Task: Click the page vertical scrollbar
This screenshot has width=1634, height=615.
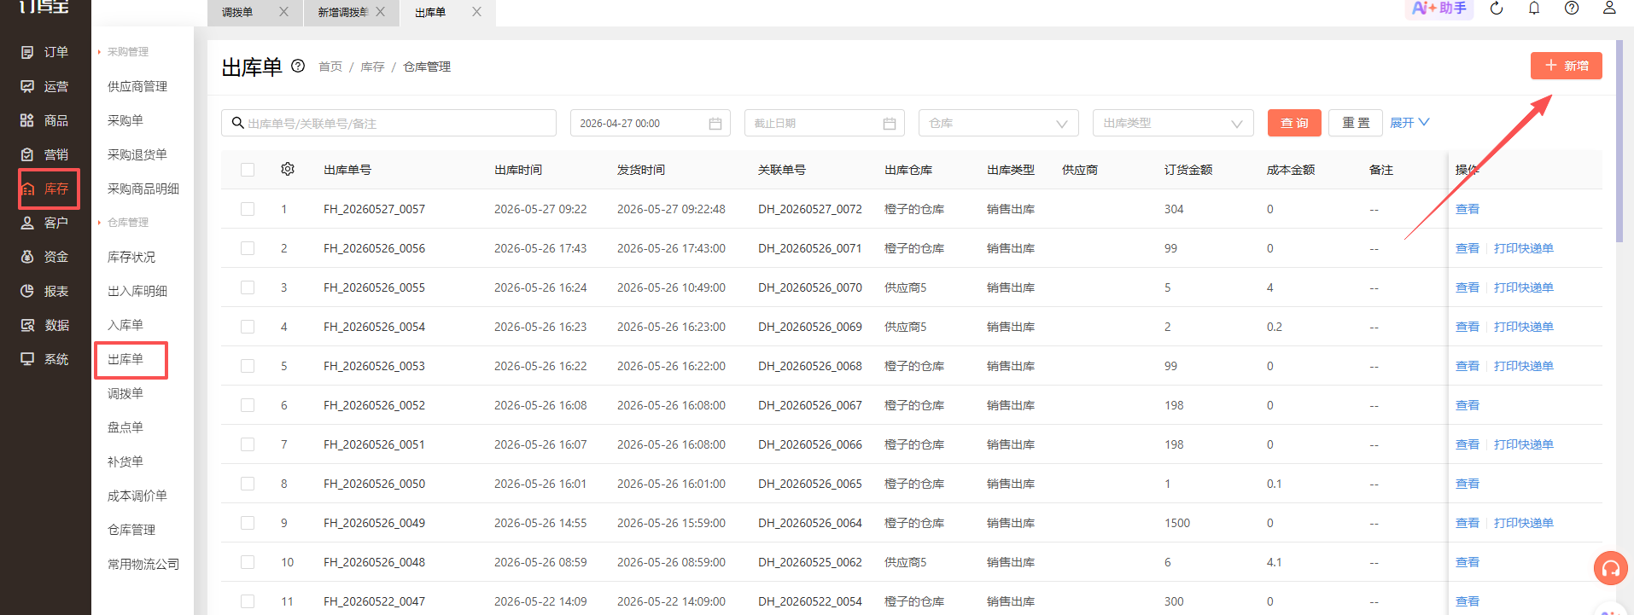Action: 1619,142
